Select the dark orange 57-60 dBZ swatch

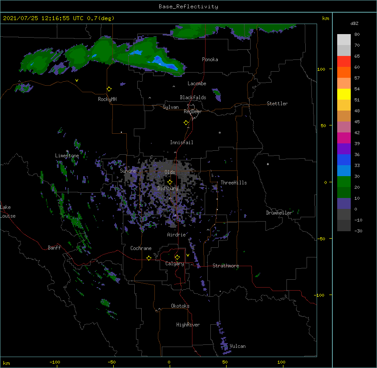[x=344, y=72]
